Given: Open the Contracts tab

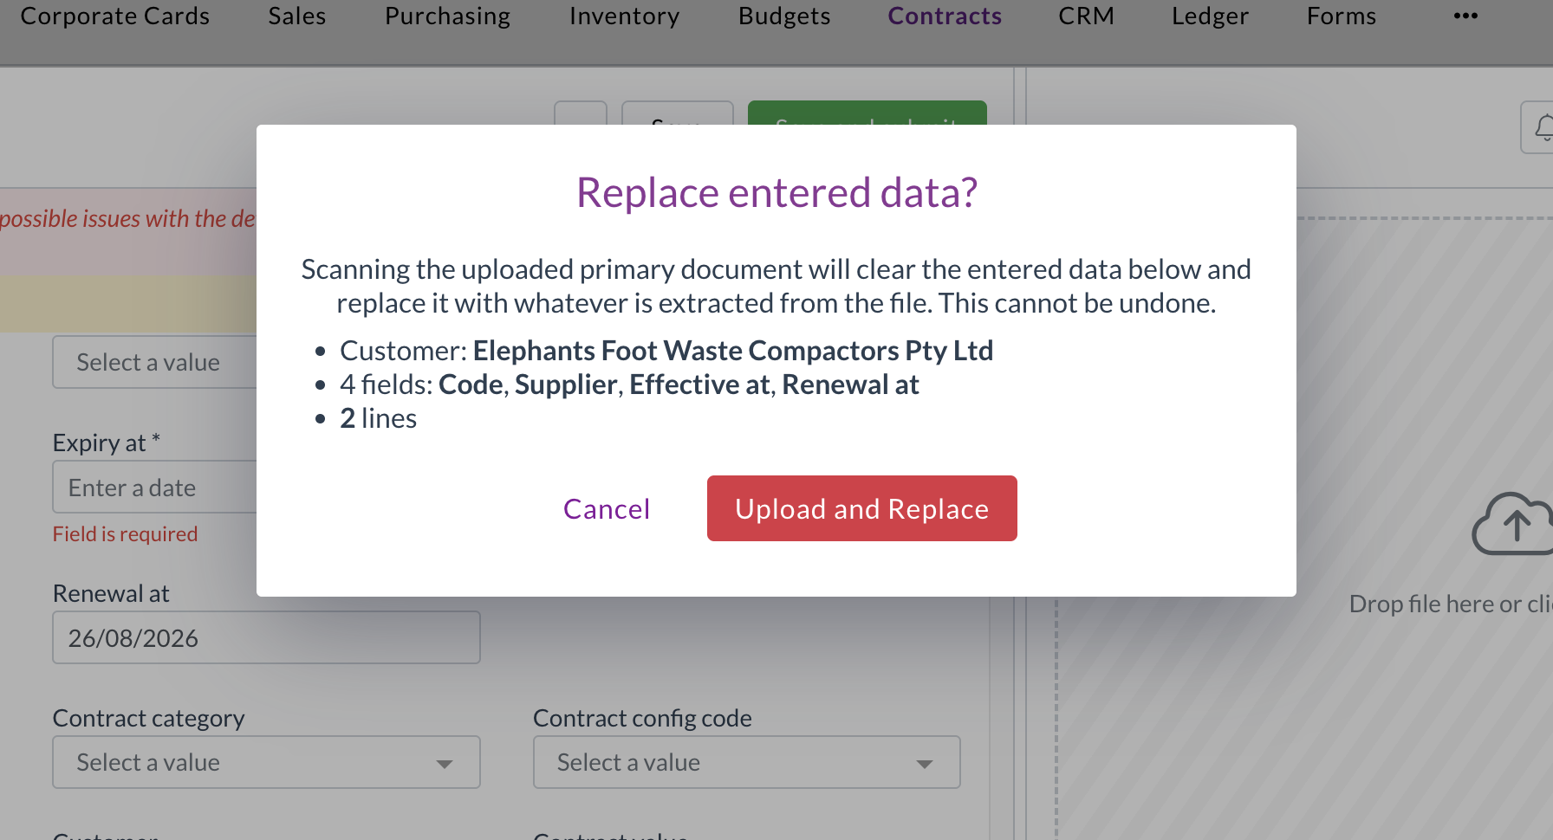Looking at the screenshot, I should pos(945,16).
